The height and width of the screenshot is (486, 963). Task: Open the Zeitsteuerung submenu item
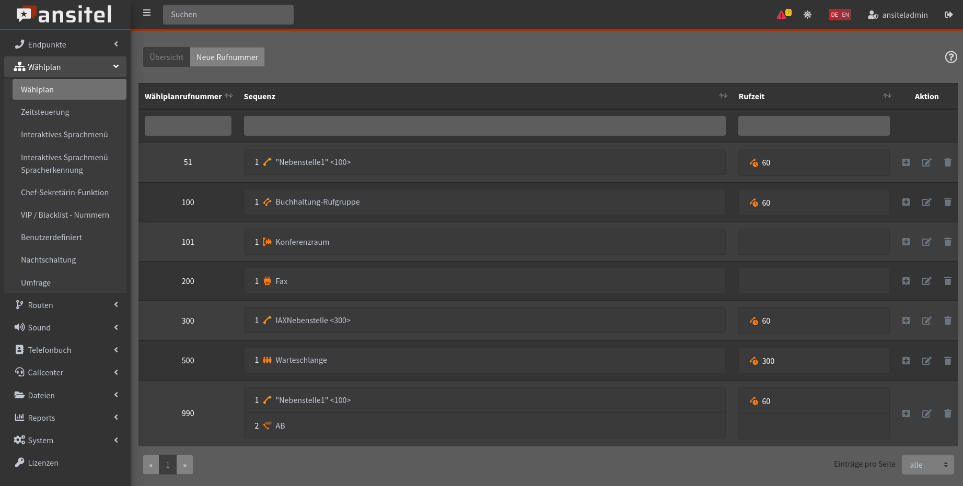[45, 112]
